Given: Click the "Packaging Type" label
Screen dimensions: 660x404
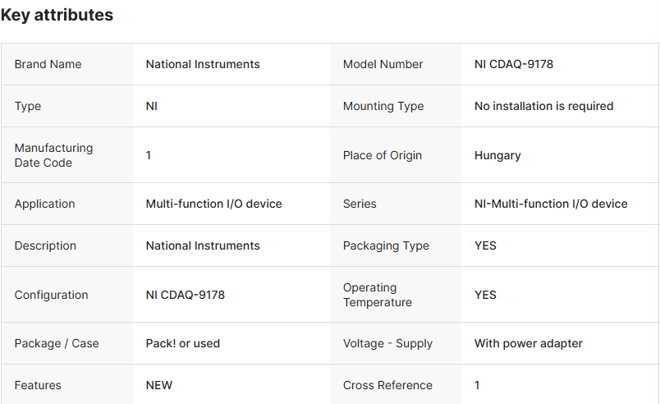Looking at the screenshot, I should [386, 246].
